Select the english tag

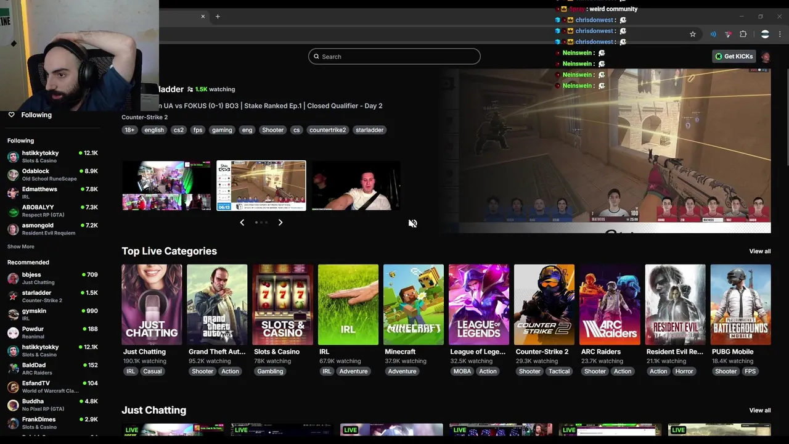tap(154, 130)
